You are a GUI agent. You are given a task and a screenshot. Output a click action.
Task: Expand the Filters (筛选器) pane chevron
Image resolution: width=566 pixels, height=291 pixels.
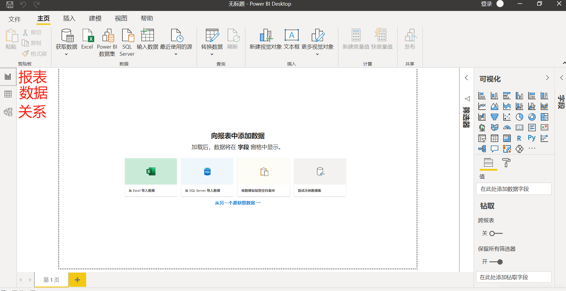click(x=466, y=78)
